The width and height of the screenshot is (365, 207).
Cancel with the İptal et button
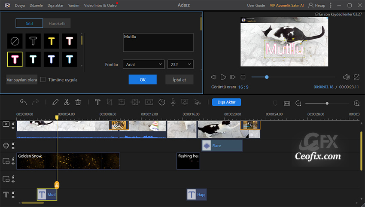tap(179, 79)
